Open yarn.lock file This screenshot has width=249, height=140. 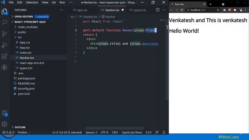(x=24, y=94)
